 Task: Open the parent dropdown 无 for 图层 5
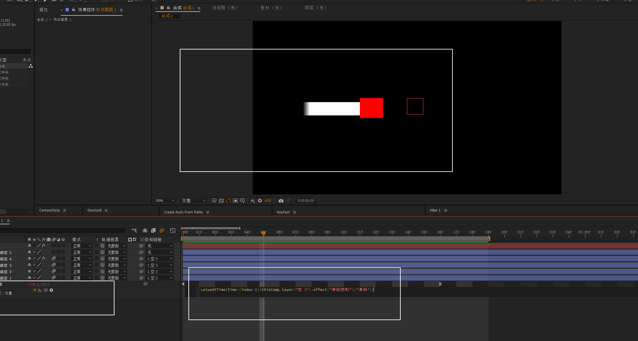(160, 252)
